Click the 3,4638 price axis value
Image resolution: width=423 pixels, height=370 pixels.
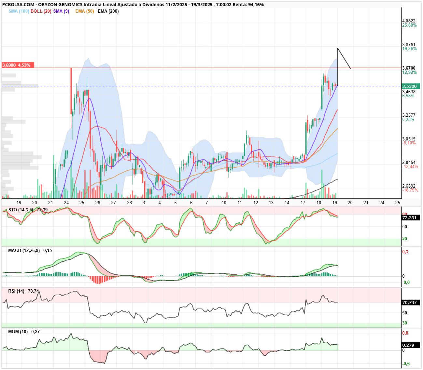click(x=409, y=92)
